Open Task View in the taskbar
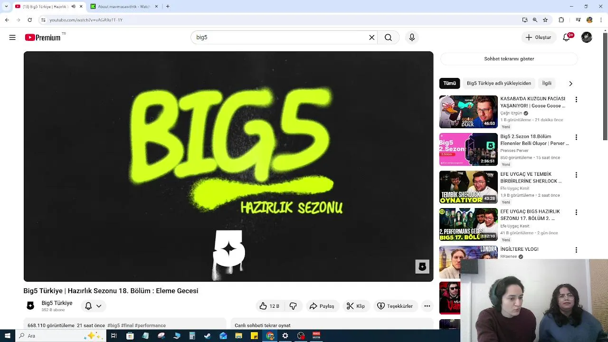 pyautogui.click(x=114, y=336)
